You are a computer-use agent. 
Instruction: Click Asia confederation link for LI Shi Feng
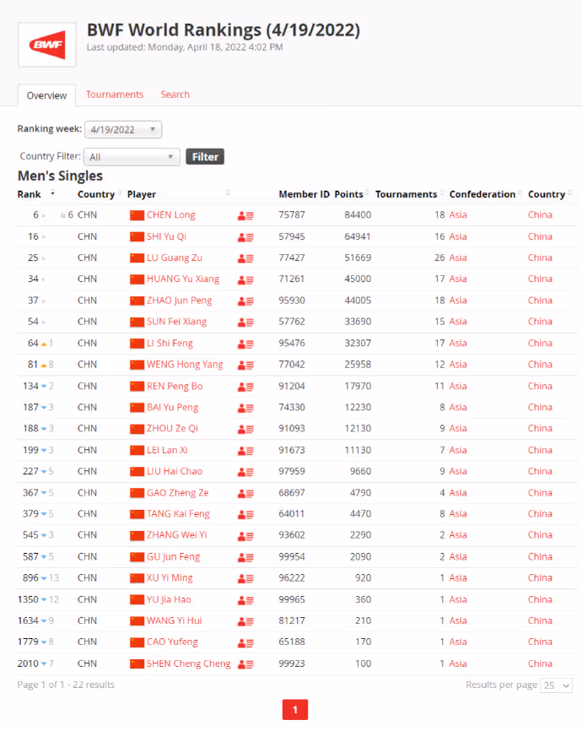[x=458, y=344]
